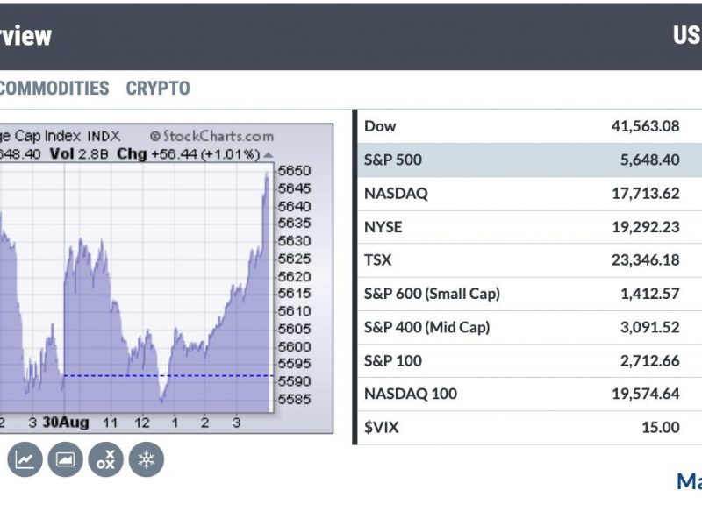This screenshot has height=526, width=702.
Task: Click the Dow value 41,563.08
Action: click(x=645, y=126)
